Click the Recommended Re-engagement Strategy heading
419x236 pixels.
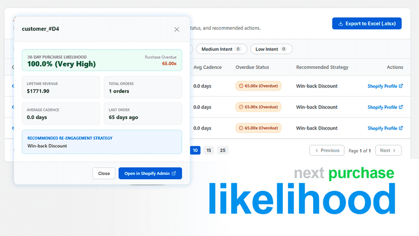coord(70,138)
